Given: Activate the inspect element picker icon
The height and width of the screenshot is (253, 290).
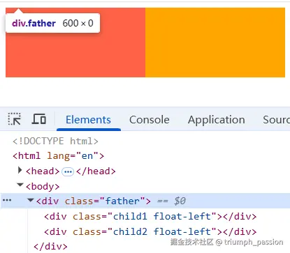Looking at the screenshot, I should (15, 119).
